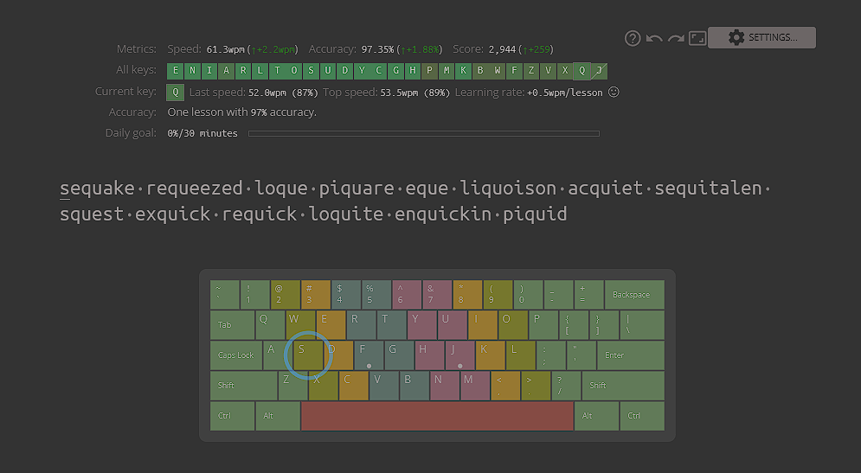Click the Backspace key on virtual keyboard
The width and height of the screenshot is (861, 473).
633,295
